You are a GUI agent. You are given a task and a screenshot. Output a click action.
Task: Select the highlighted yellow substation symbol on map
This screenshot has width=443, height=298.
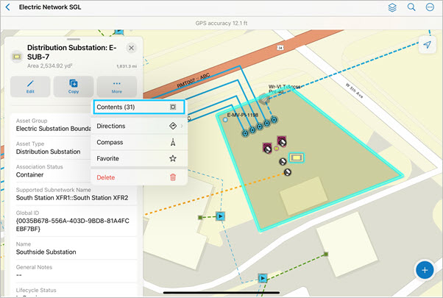pos(296,157)
